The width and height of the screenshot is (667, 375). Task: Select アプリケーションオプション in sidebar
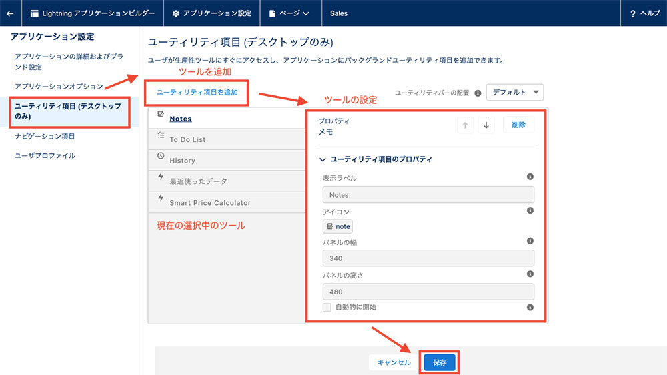click(59, 86)
